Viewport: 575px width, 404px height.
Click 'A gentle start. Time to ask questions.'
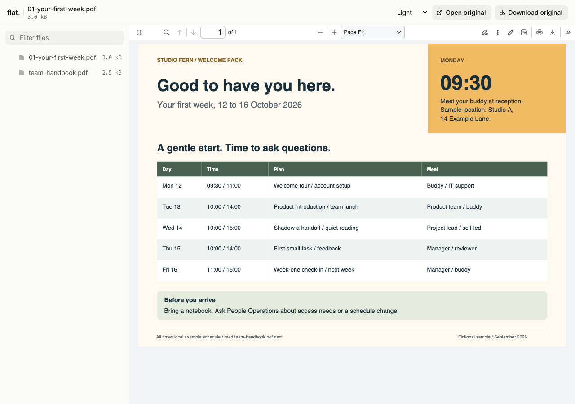coord(244,148)
